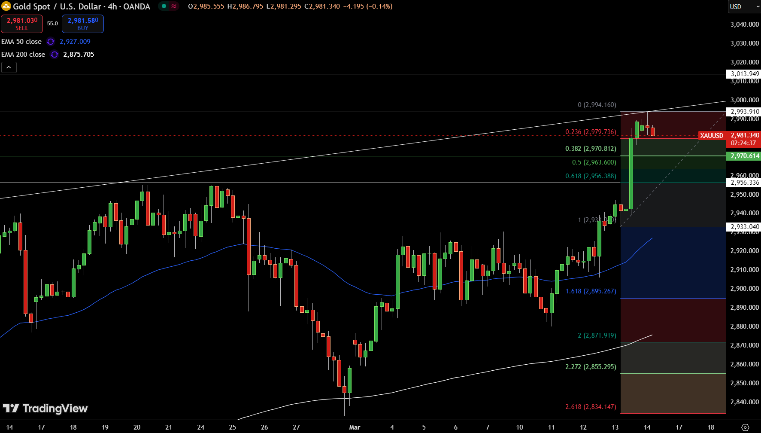Image resolution: width=761 pixels, height=433 pixels.
Task: Open chart settings gear at bottom right
Action: pos(746,427)
